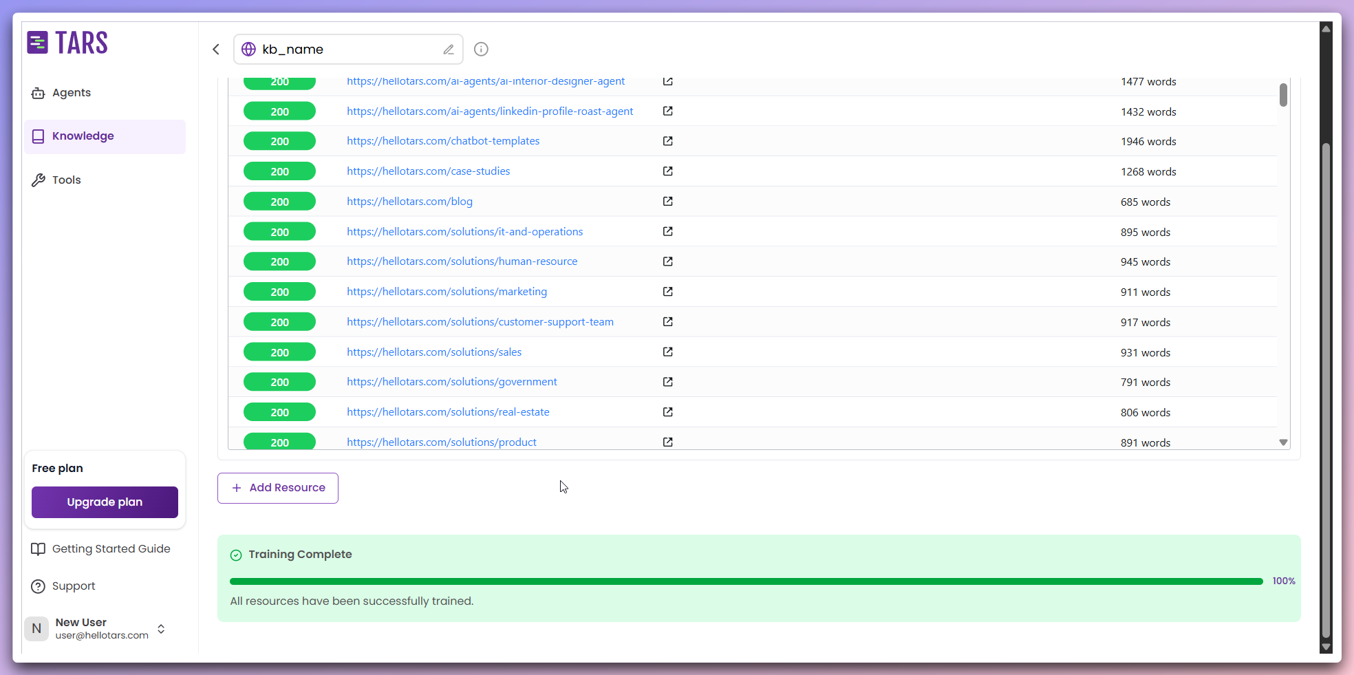The height and width of the screenshot is (675, 1354).
Task: Click the globe icon beside kb_name
Action: (x=249, y=50)
